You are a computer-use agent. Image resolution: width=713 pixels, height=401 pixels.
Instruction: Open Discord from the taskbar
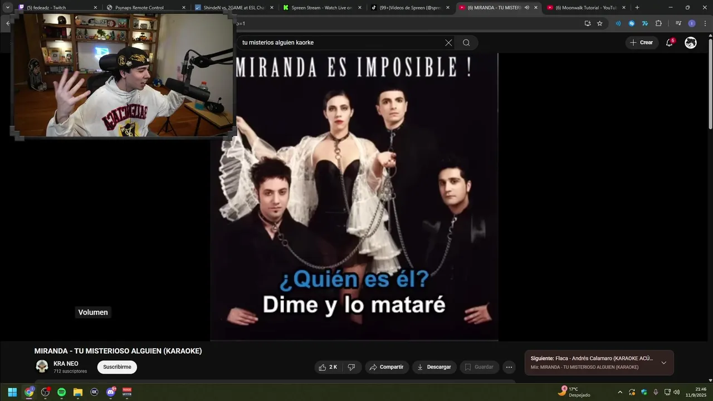point(110,392)
